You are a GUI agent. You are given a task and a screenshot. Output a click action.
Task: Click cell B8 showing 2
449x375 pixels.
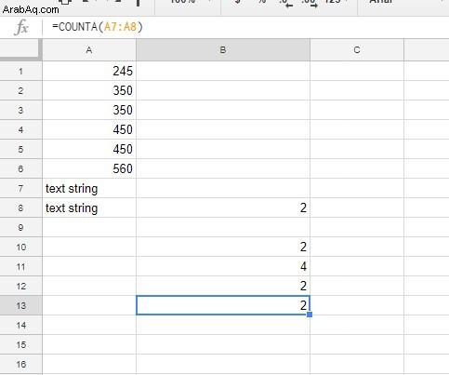coord(223,208)
